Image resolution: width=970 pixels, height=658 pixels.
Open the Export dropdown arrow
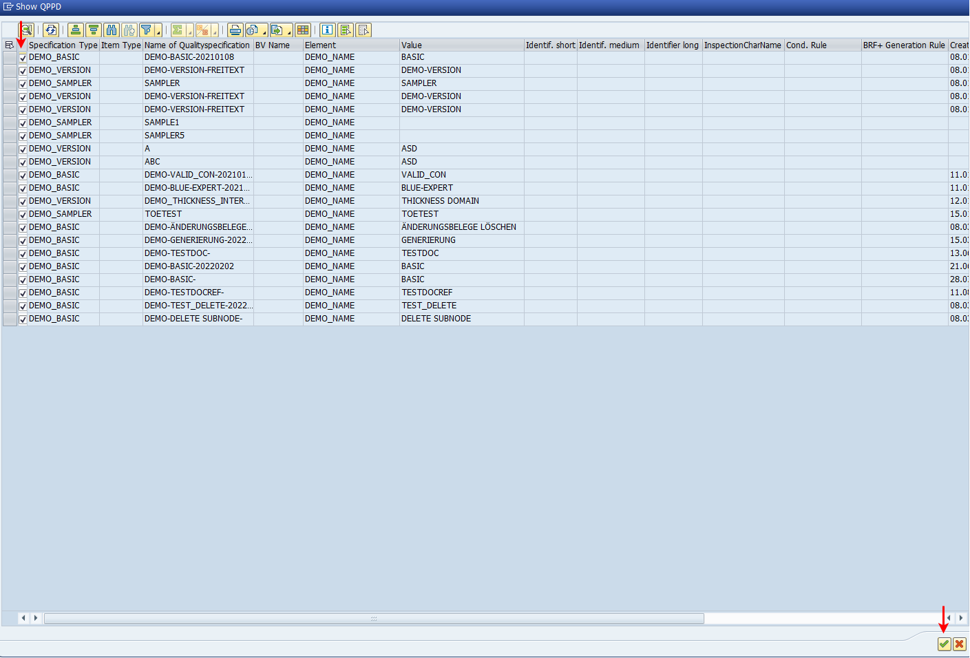pyautogui.click(x=289, y=32)
